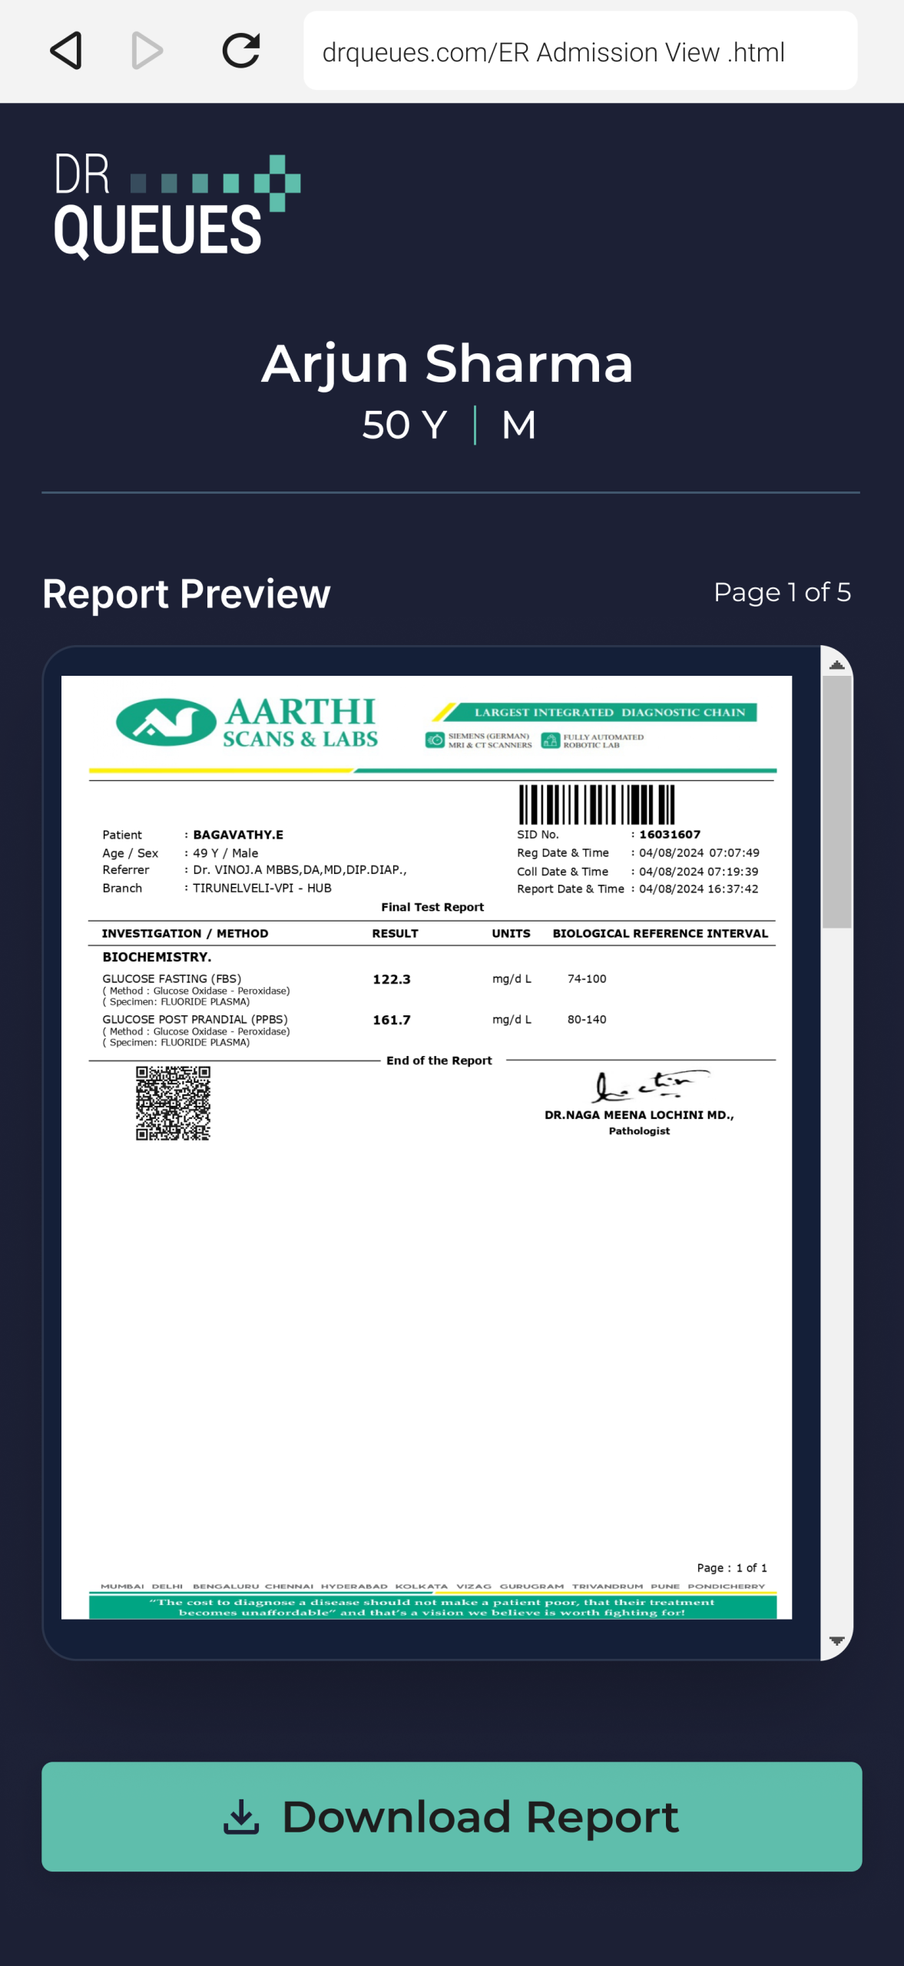904x1966 pixels.
Task: Focus the drqueues.com address bar
Action: click(580, 51)
